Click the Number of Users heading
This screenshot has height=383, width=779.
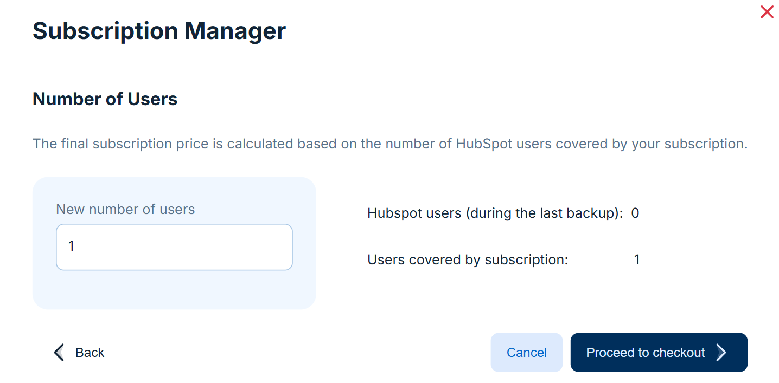click(x=105, y=99)
